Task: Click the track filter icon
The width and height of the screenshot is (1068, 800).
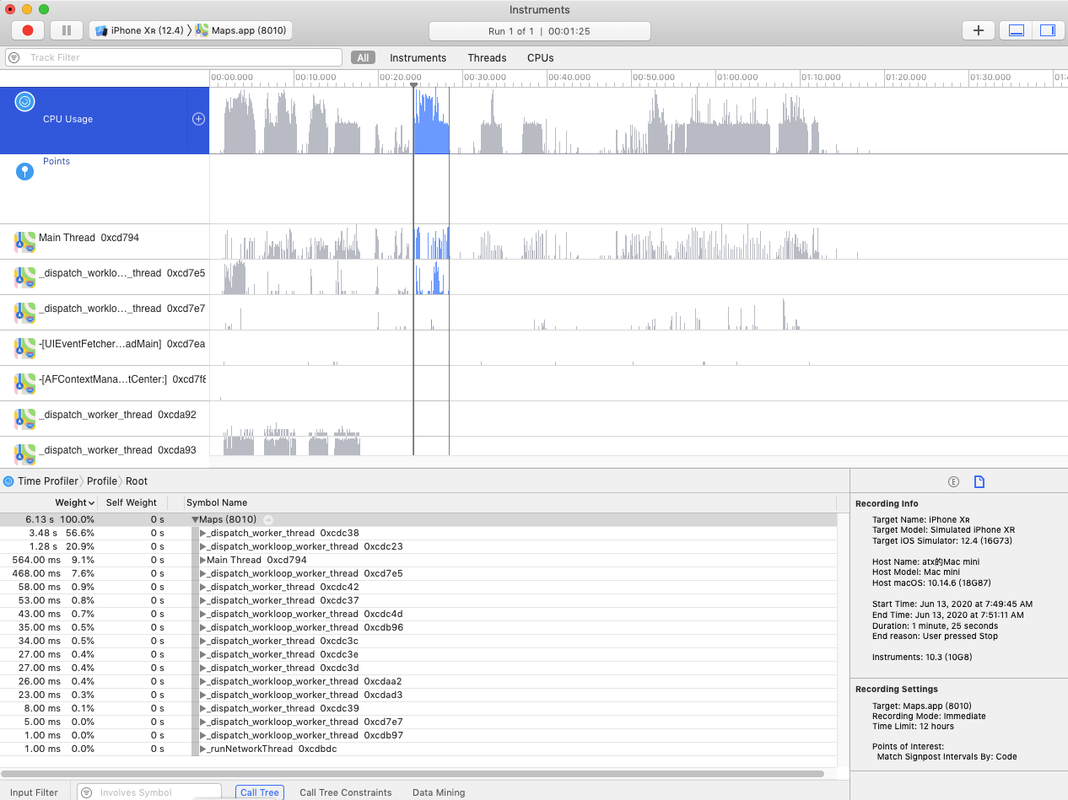Action: point(14,57)
